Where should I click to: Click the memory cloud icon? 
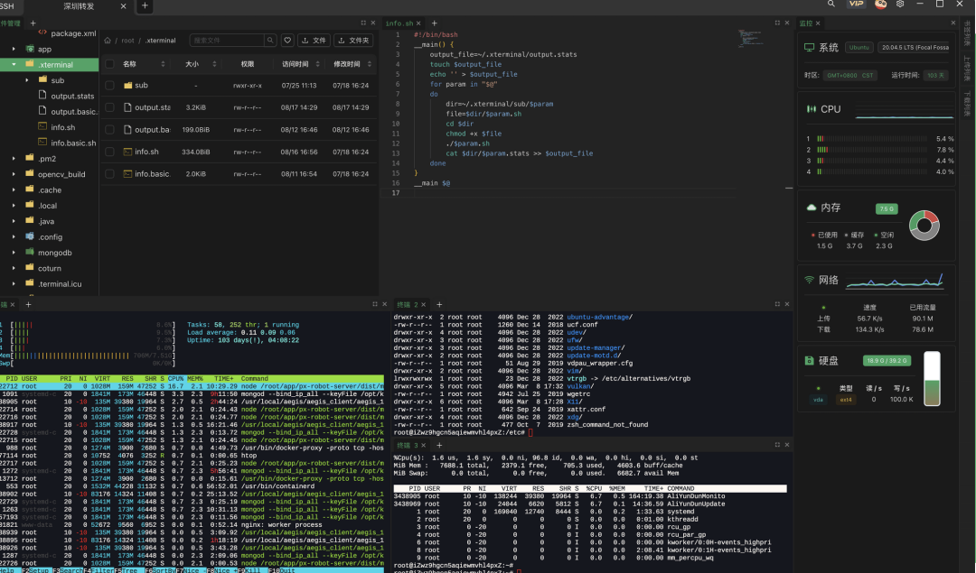[811, 208]
